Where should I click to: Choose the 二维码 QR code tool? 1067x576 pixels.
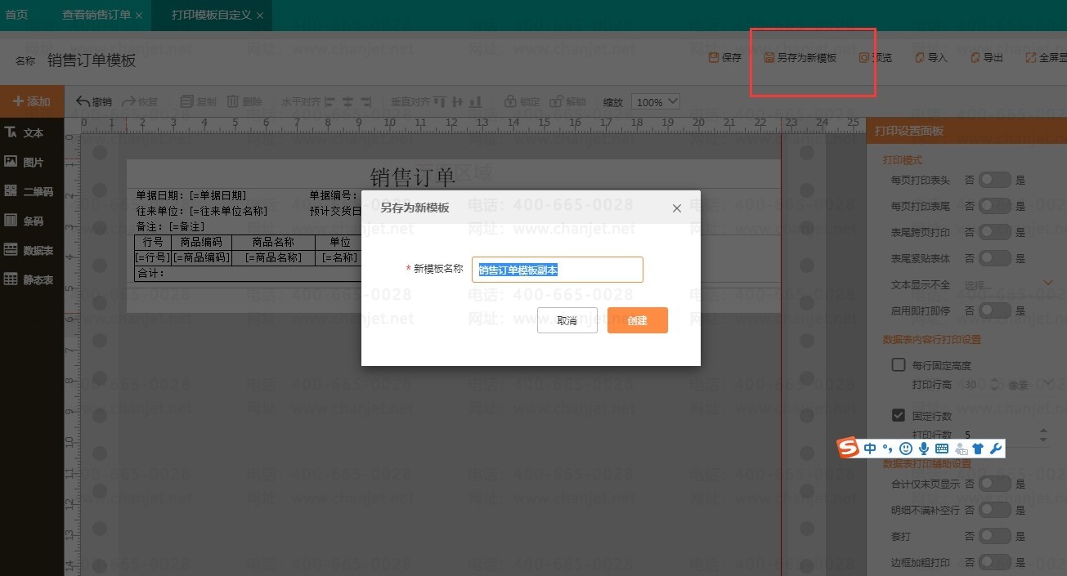[29, 191]
